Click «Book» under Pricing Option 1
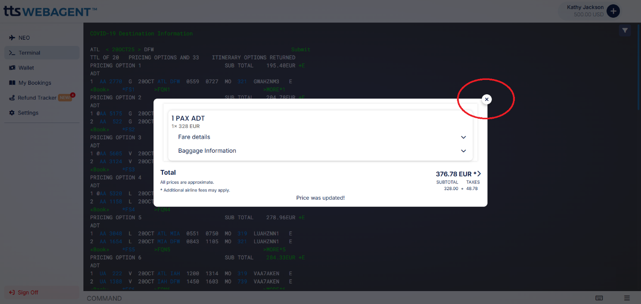The width and height of the screenshot is (641, 304). 100,90
